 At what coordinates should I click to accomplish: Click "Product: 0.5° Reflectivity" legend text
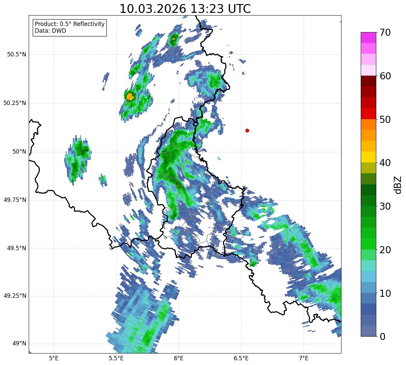tap(70, 24)
